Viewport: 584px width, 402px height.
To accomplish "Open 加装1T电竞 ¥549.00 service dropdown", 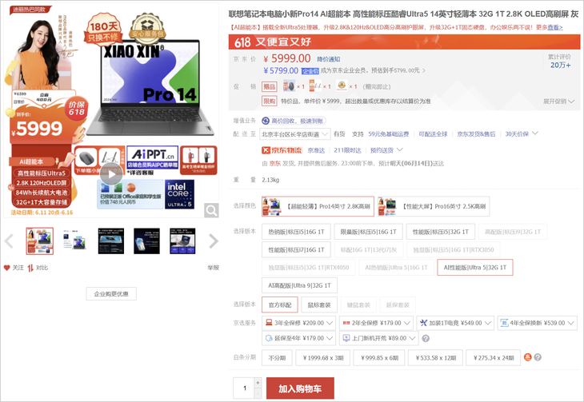I will [x=455, y=323].
